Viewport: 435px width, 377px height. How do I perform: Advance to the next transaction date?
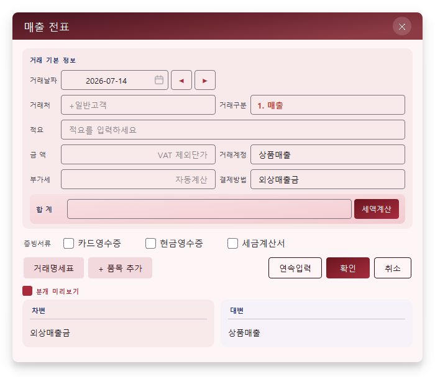click(205, 80)
